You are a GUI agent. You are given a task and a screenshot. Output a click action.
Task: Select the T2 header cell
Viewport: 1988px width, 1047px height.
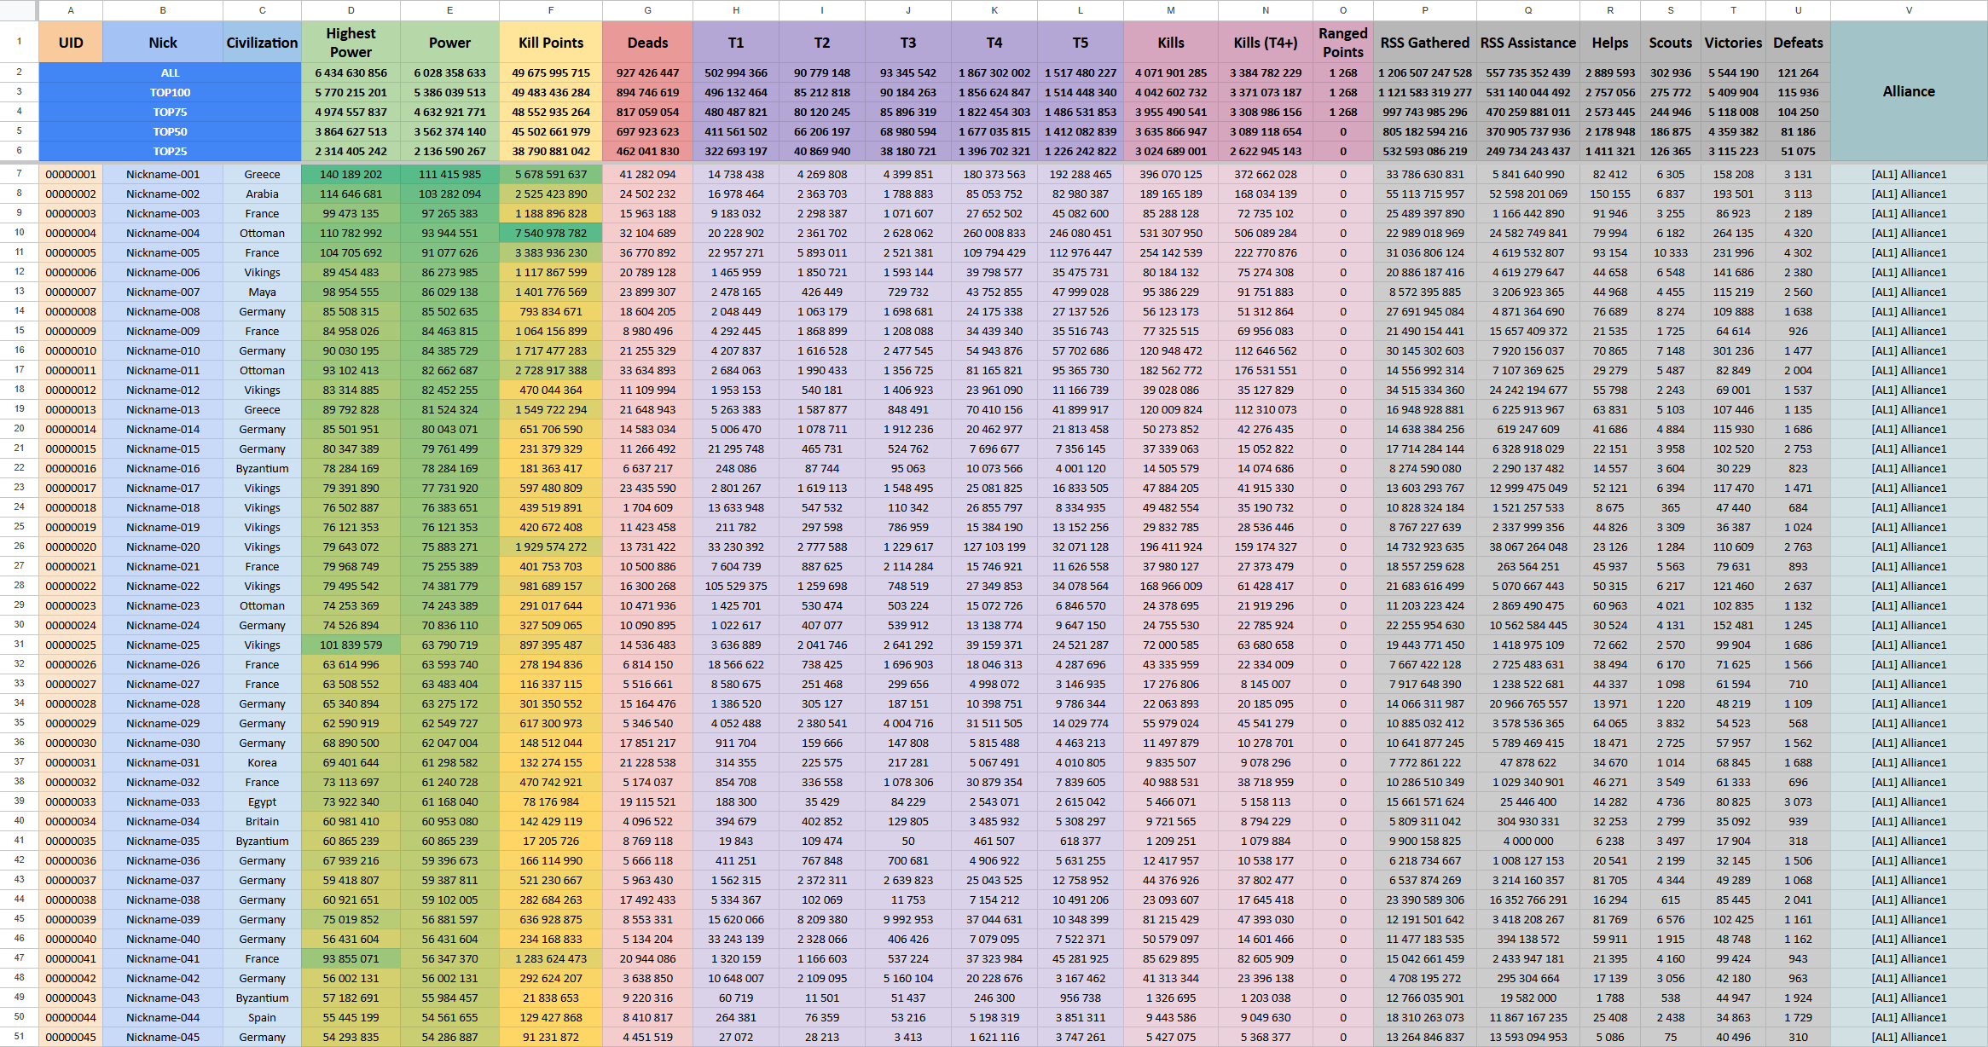pyautogui.click(x=822, y=43)
